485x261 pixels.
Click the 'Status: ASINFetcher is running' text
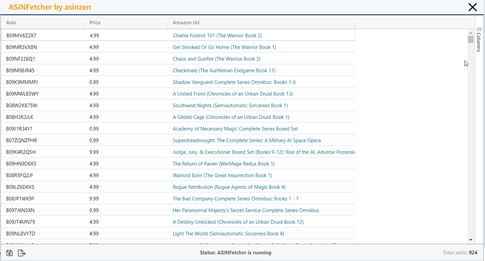(x=236, y=253)
